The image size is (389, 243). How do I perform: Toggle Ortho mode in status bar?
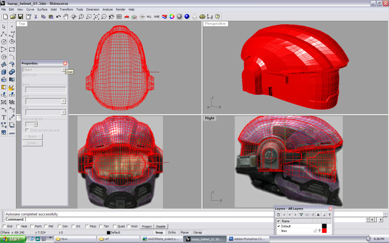(x=172, y=232)
